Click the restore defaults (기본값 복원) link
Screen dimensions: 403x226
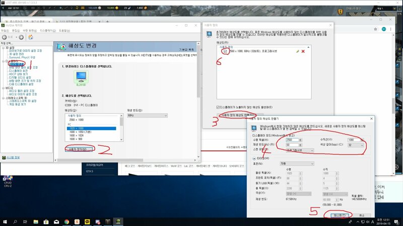[x=186, y=49]
